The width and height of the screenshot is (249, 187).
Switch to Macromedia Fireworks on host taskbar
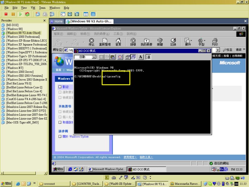click(x=185, y=184)
